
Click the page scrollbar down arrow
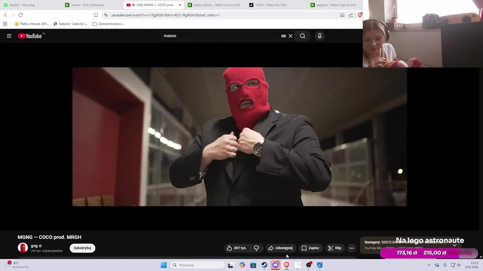(x=481, y=257)
